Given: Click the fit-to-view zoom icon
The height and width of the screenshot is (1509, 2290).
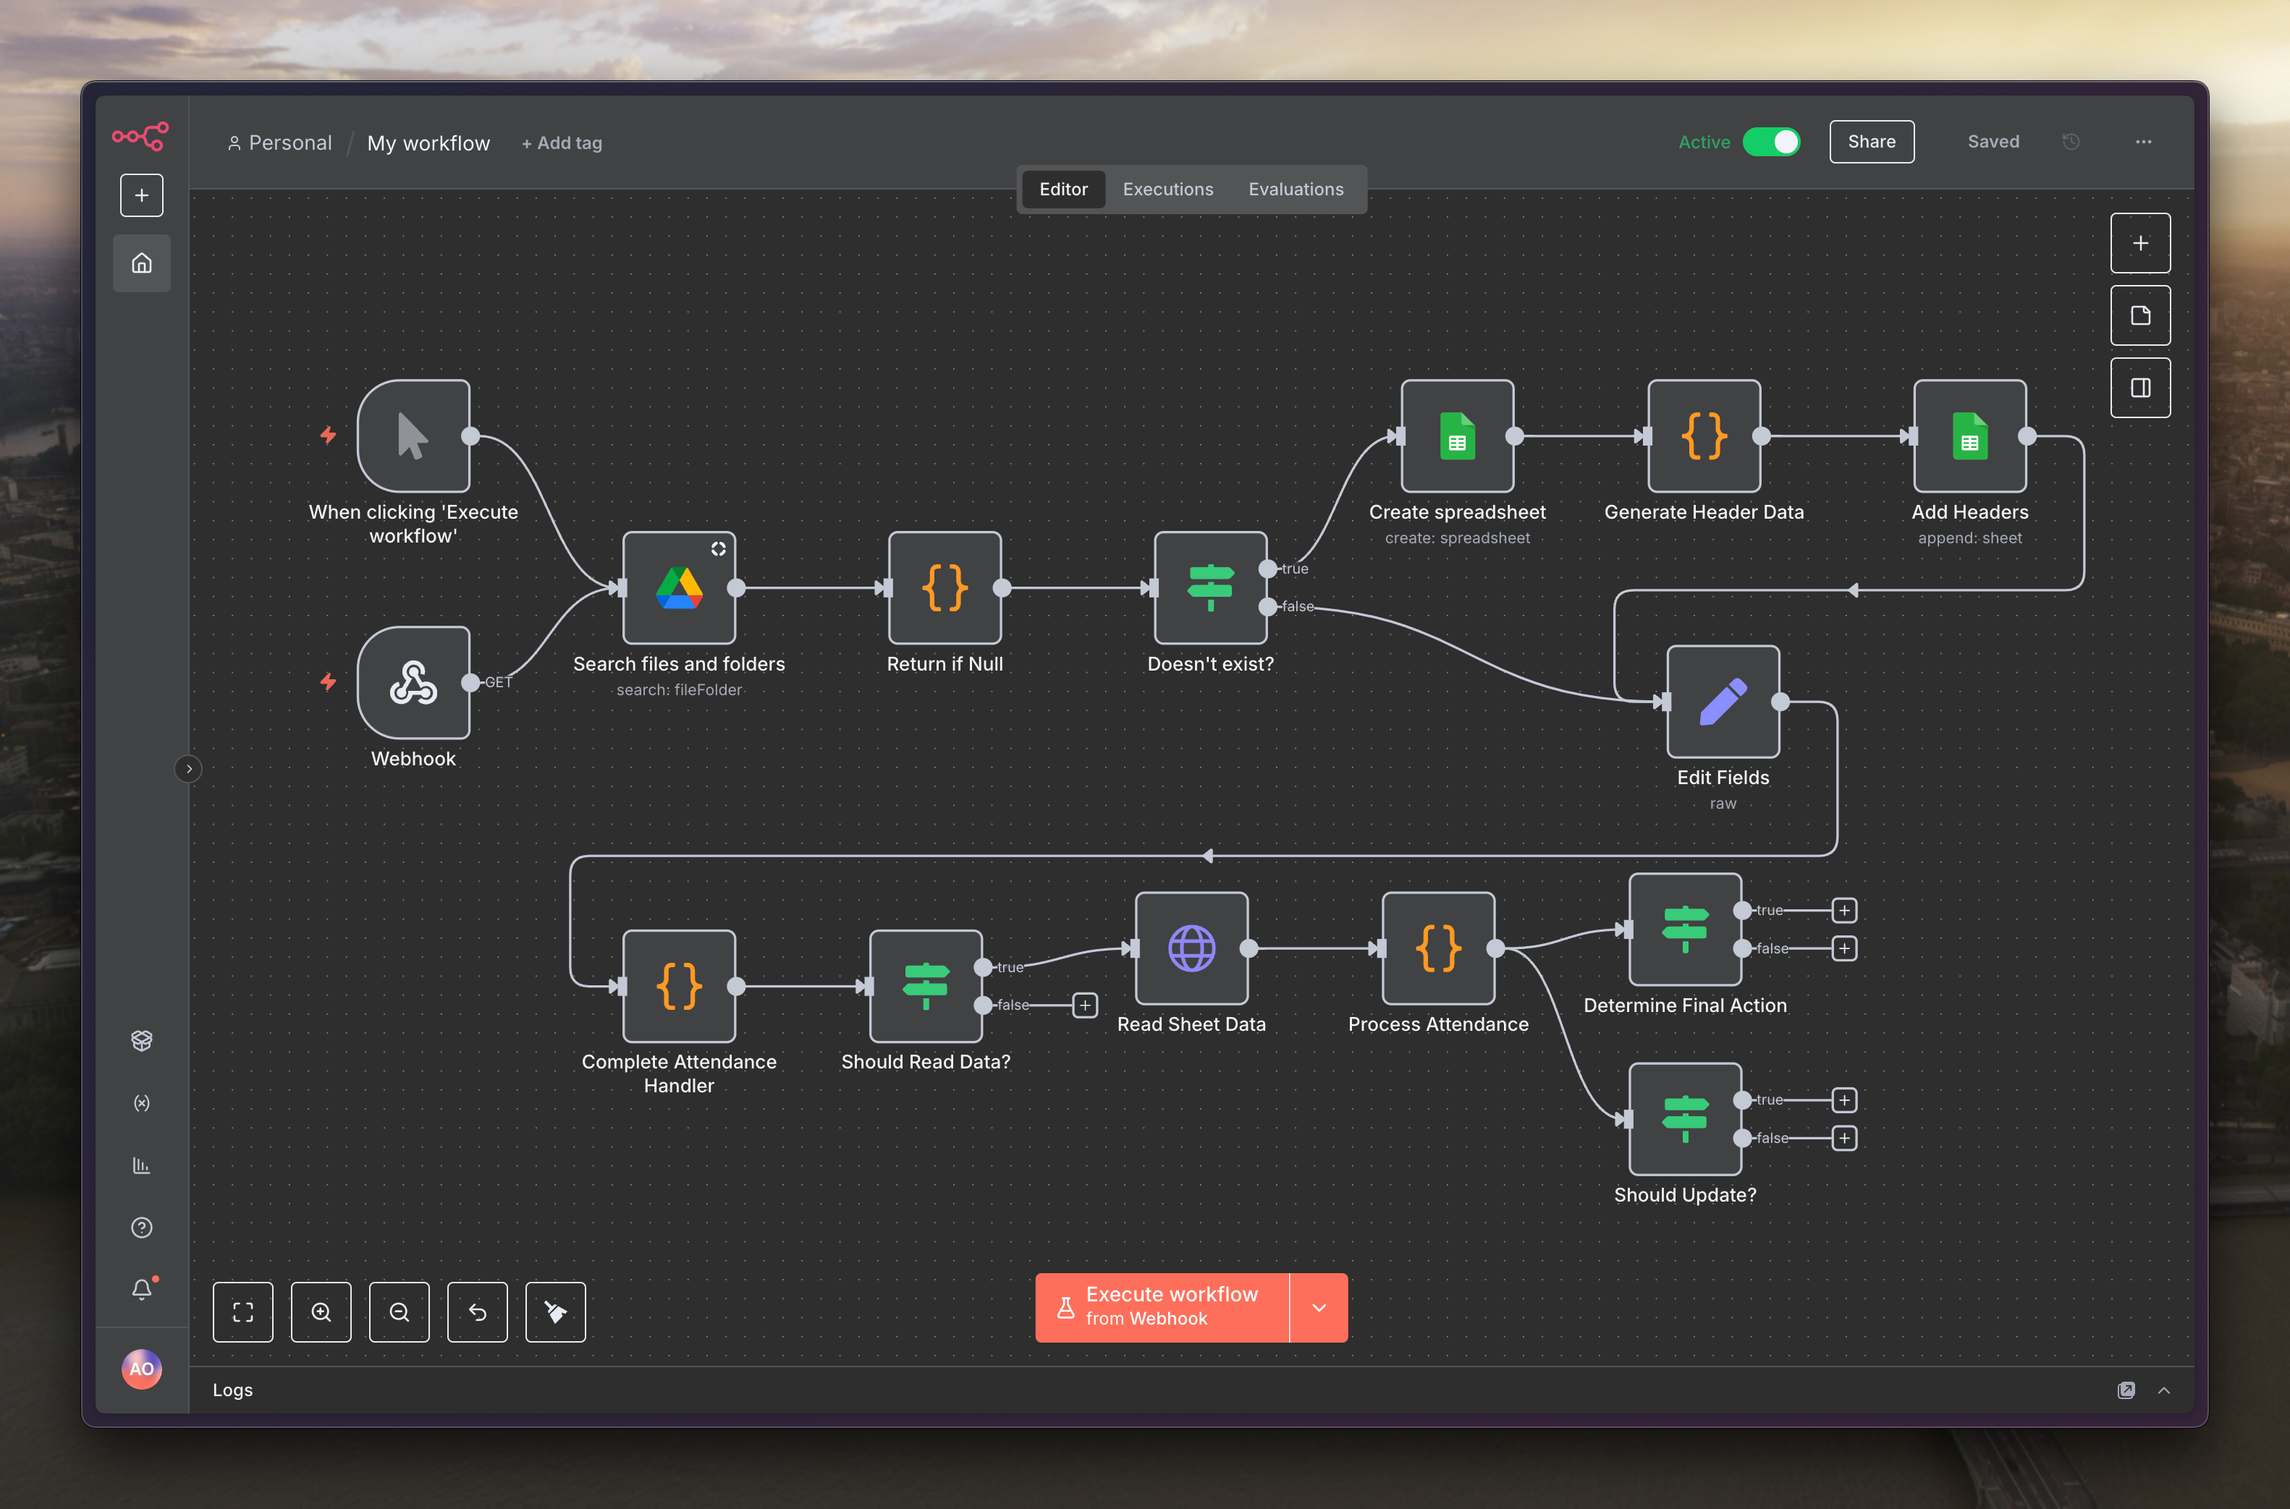Looking at the screenshot, I should pyautogui.click(x=242, y=1312).
